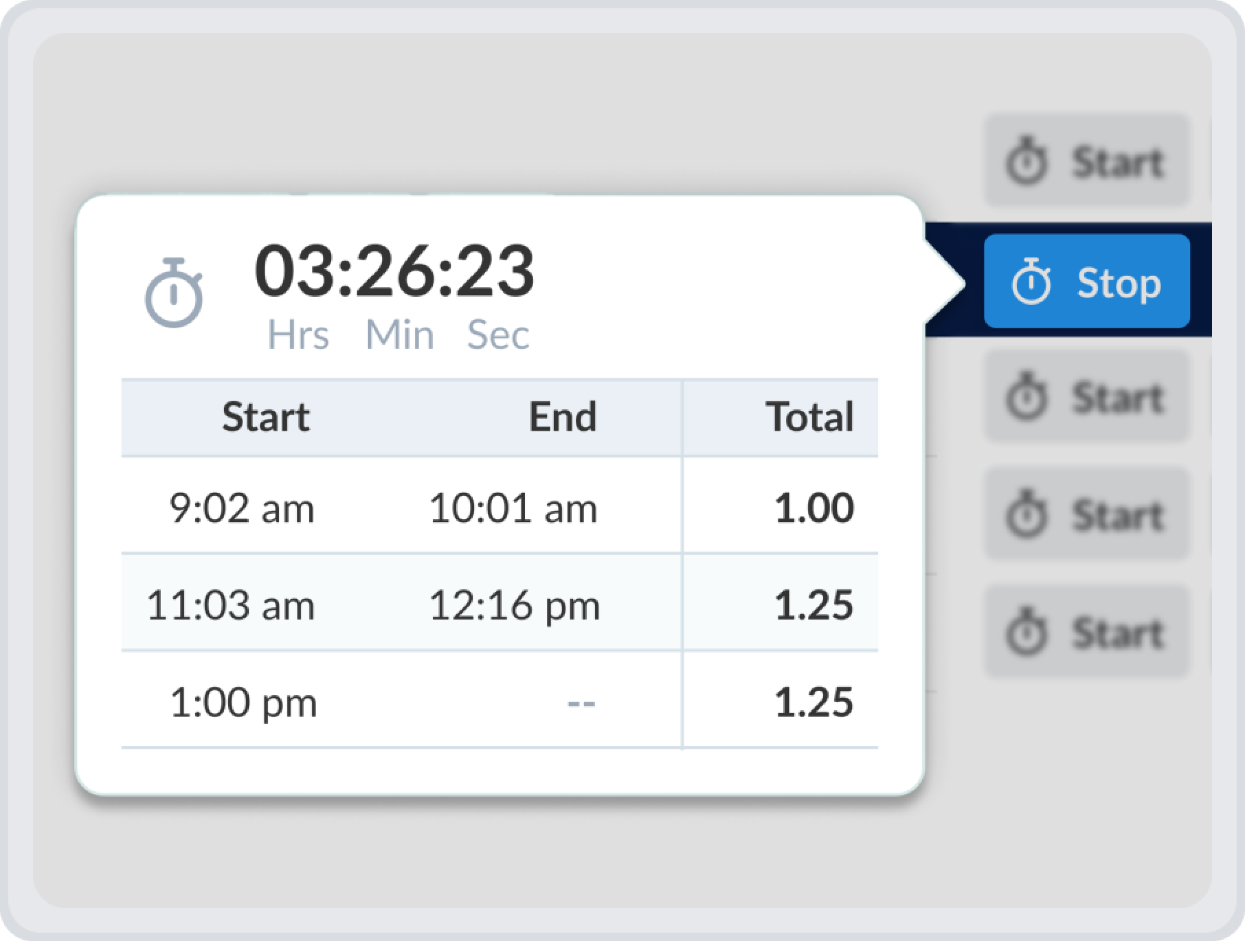Viewport: 1245px width, 941px height.
Task: Click the End column header
Action: point(562,417)
